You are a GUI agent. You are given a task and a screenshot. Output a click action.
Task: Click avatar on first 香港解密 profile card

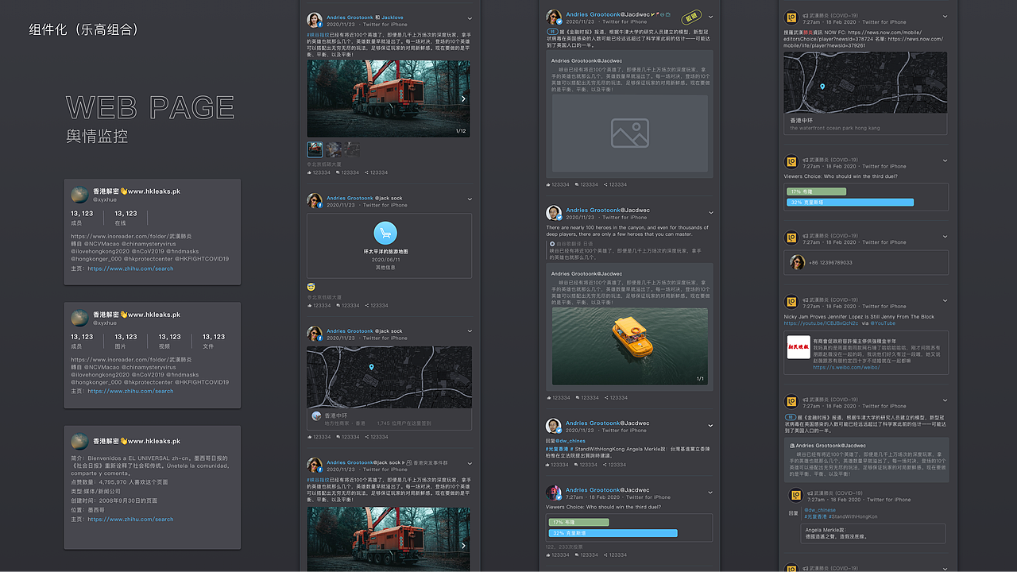[79, 195]
